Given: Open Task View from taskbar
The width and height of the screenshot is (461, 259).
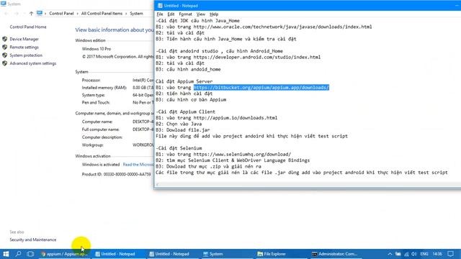Looking at the screenshot, I should click(x=30, y=254).
